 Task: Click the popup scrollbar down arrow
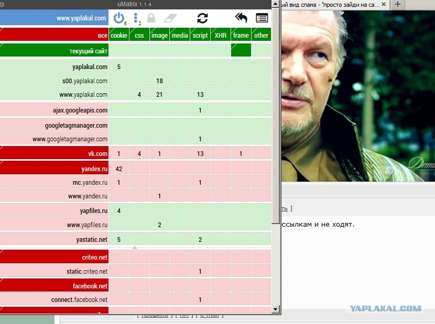pyautogui.click(x=275, y=309)
